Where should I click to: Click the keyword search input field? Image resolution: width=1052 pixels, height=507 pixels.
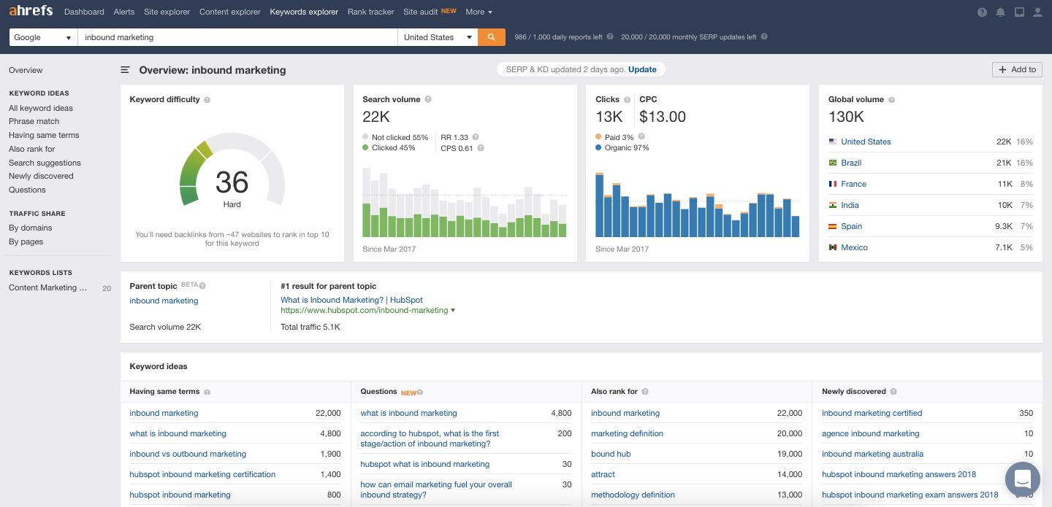tap(237, 37)
